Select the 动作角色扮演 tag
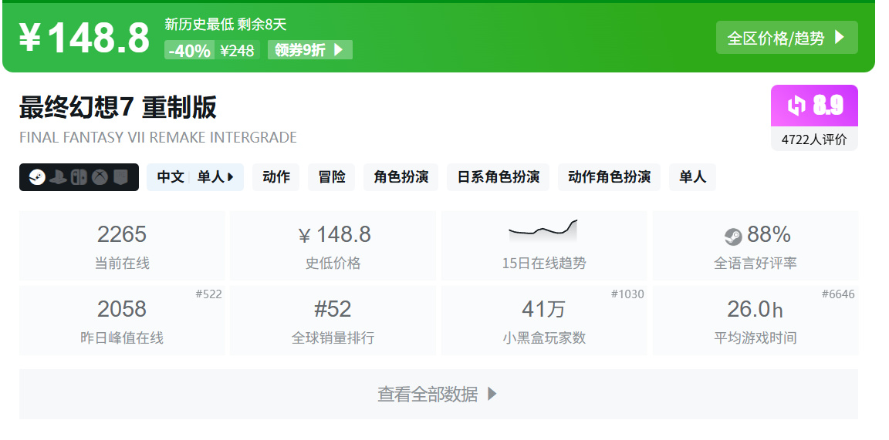 click(x=609, y=177)
